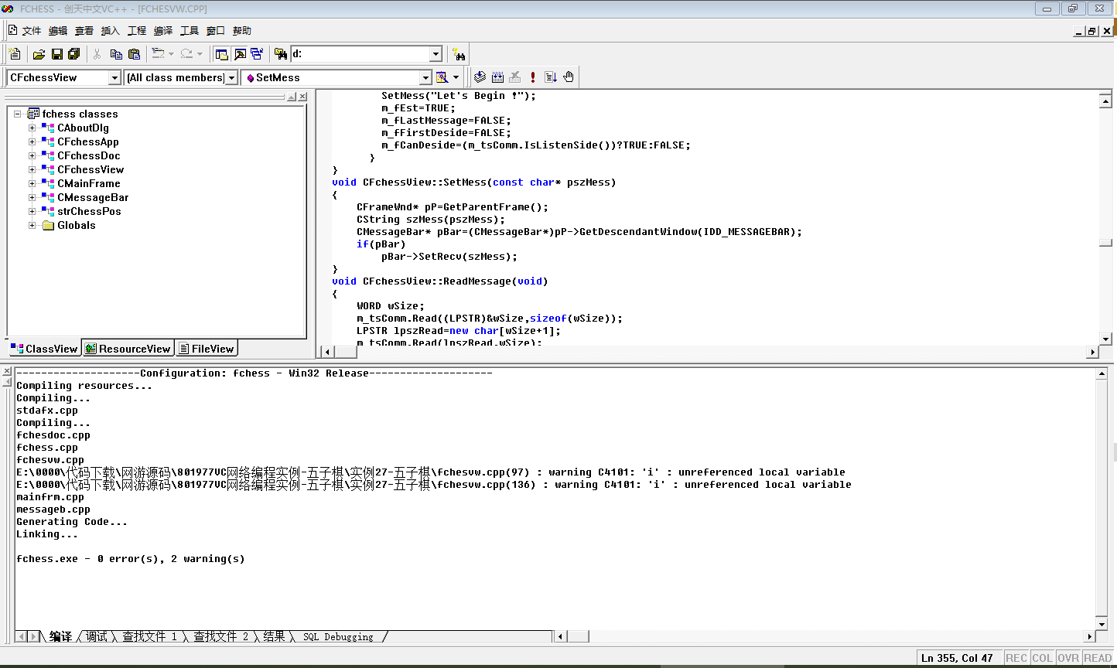Toggle the Output window button
Screen dimensions: 1117x668
(x=240, y=54)
